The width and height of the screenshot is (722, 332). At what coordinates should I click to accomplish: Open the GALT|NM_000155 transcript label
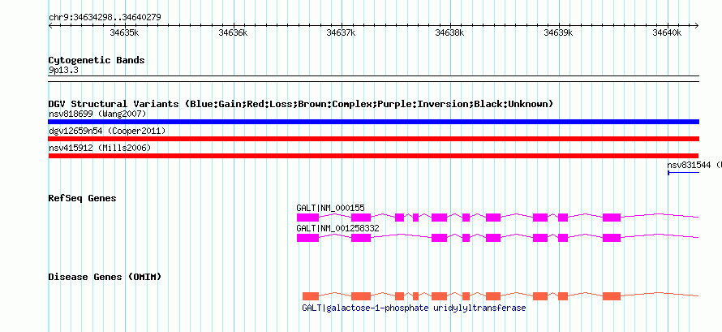point(331,208)
